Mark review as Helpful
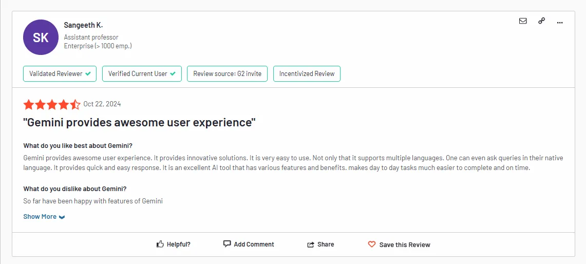This screenshot has width=586, height=264. pyautogui.click(x=174, y=244)
